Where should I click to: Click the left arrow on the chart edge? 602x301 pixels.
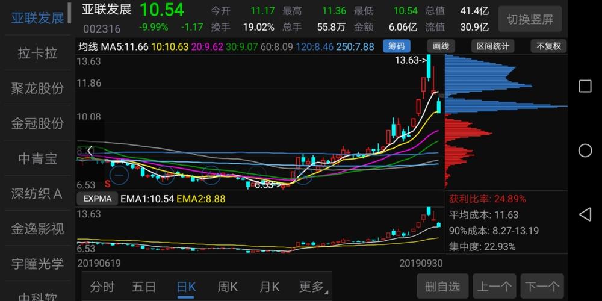click(90, 151)
